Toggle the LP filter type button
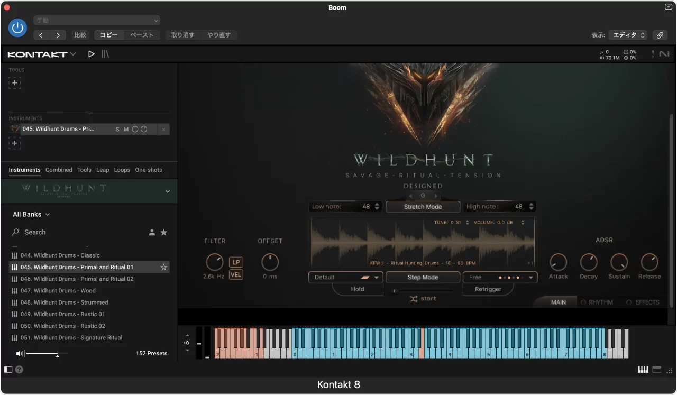Image resolution: width=677 pixels, height=395 pixels. tap(236, 262)
